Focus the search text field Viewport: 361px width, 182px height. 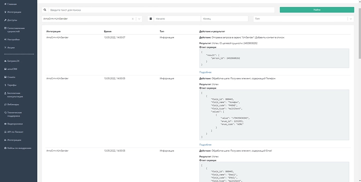tap(160, 10)
